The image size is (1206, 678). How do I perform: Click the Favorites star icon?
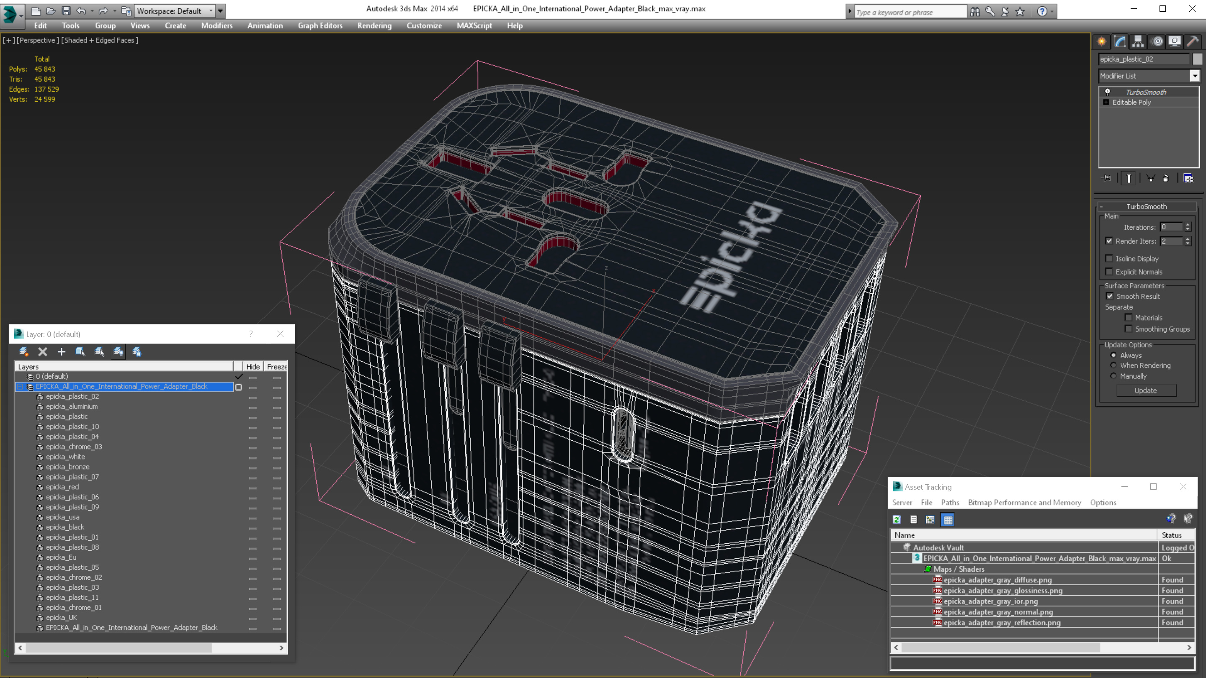coord(1020,11)
